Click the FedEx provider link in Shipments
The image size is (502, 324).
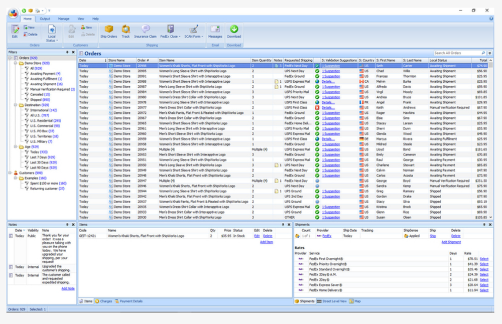point(327,236)
